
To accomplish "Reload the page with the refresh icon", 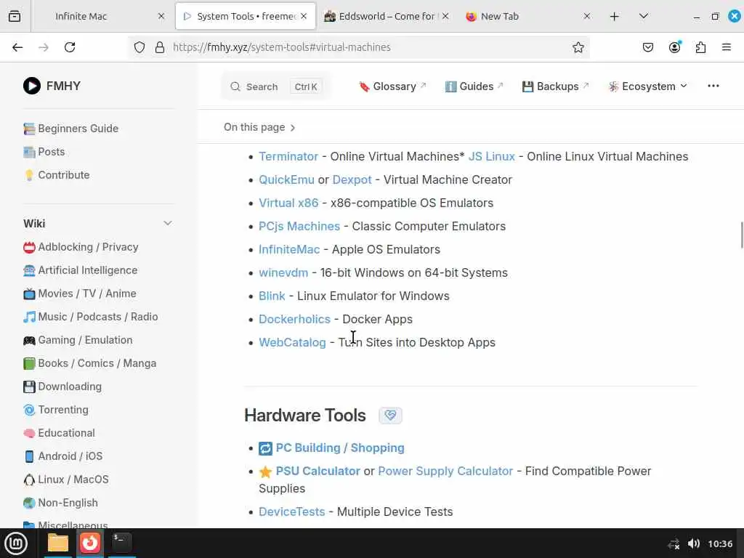I will (70, 47).
